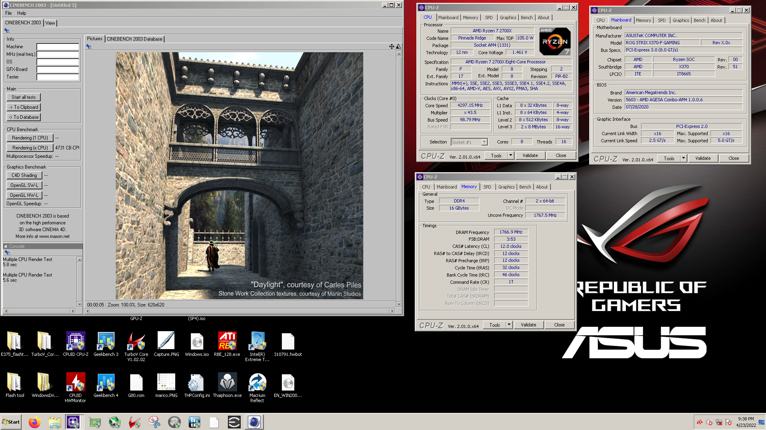Click the Windows Start button
Screen dimensions: 766x430
click(11, 422)
